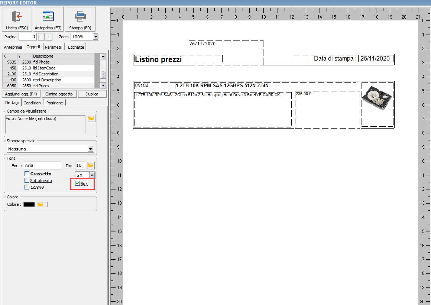Viewport: 431px width, 305px height.
Task: Click the font Dim. size field
Action: [x=80, y=165]
